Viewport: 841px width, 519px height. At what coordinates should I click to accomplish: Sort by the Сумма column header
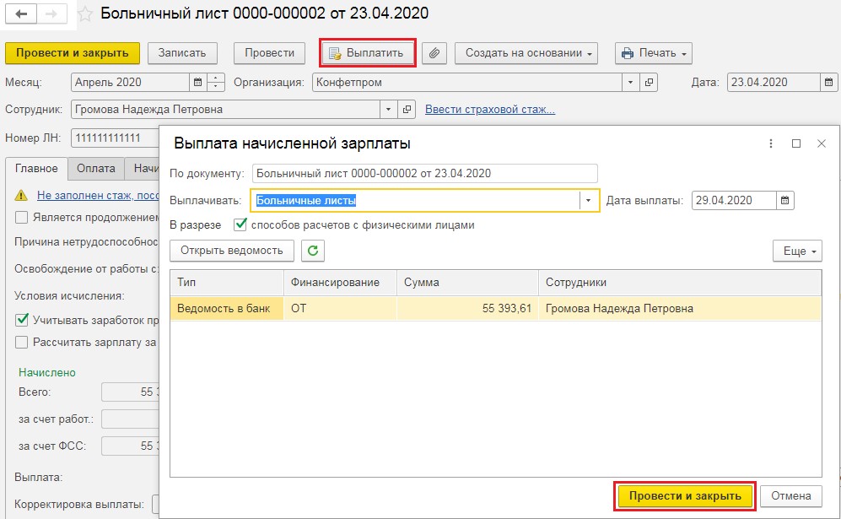point(467,283)
